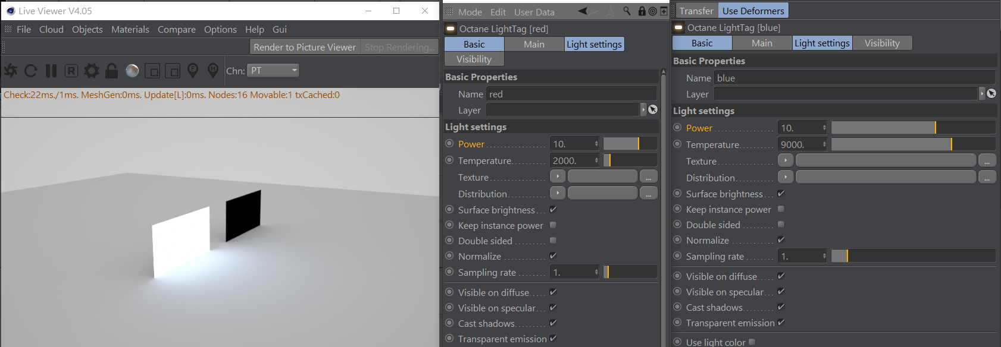
Task: Switch to Visibility tab of blue light
Action: (882, 43)
